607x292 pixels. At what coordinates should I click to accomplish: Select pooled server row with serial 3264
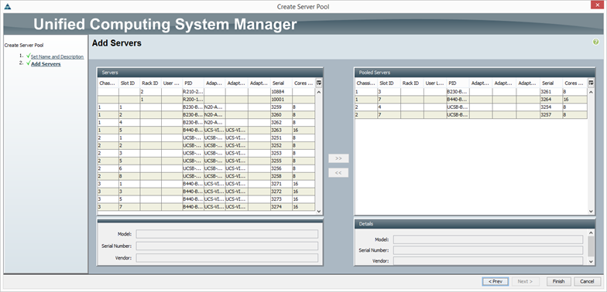coord(471,100)
